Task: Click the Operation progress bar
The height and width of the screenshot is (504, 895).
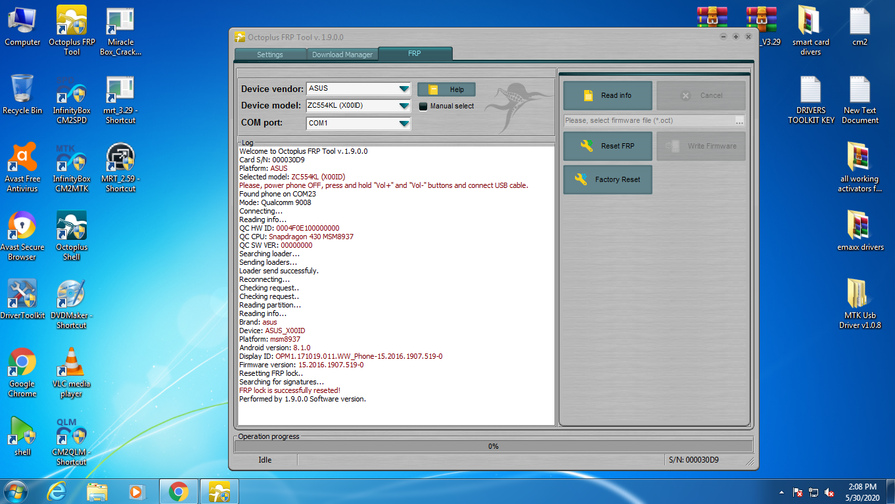Action: (x=493, y=446)
